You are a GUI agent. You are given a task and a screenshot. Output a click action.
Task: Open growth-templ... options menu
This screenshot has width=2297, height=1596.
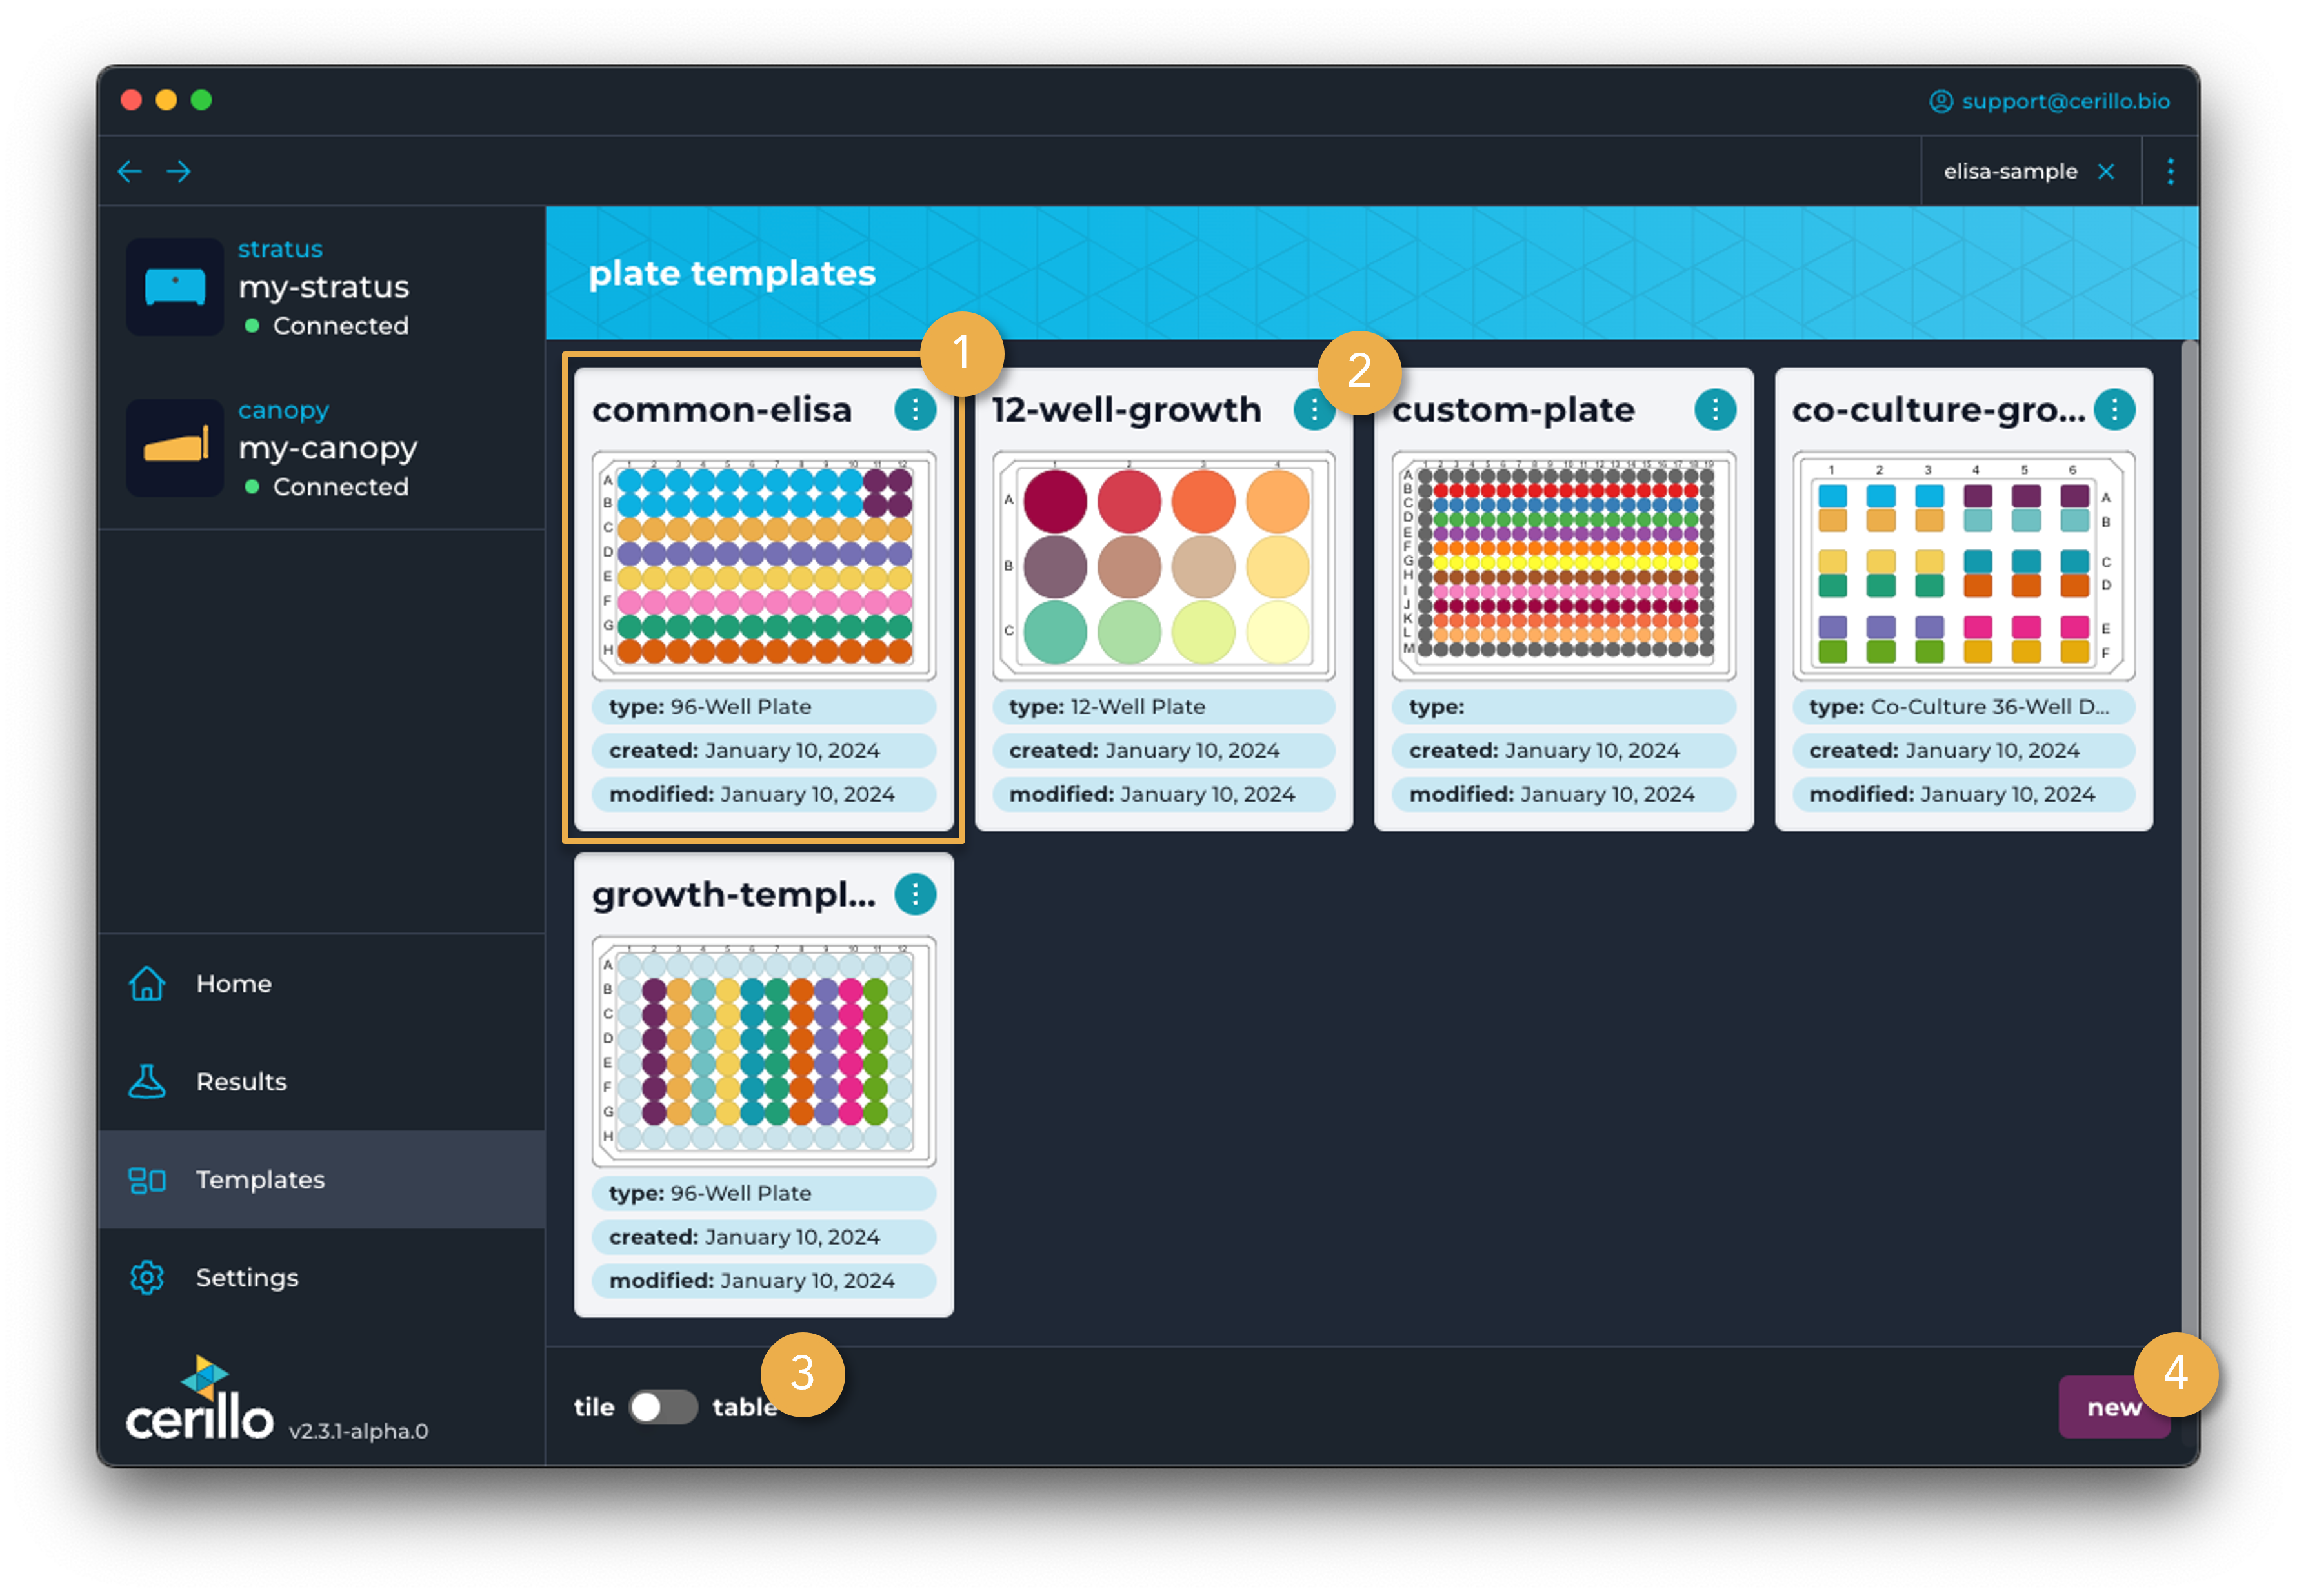click(x=914, y=894)
